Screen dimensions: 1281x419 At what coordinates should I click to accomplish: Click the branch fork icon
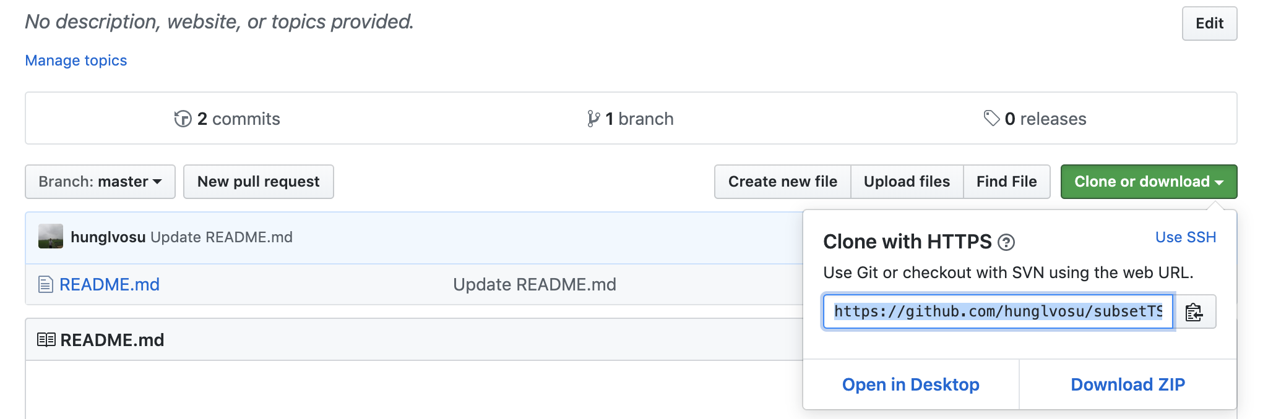(x=593, y=119)
